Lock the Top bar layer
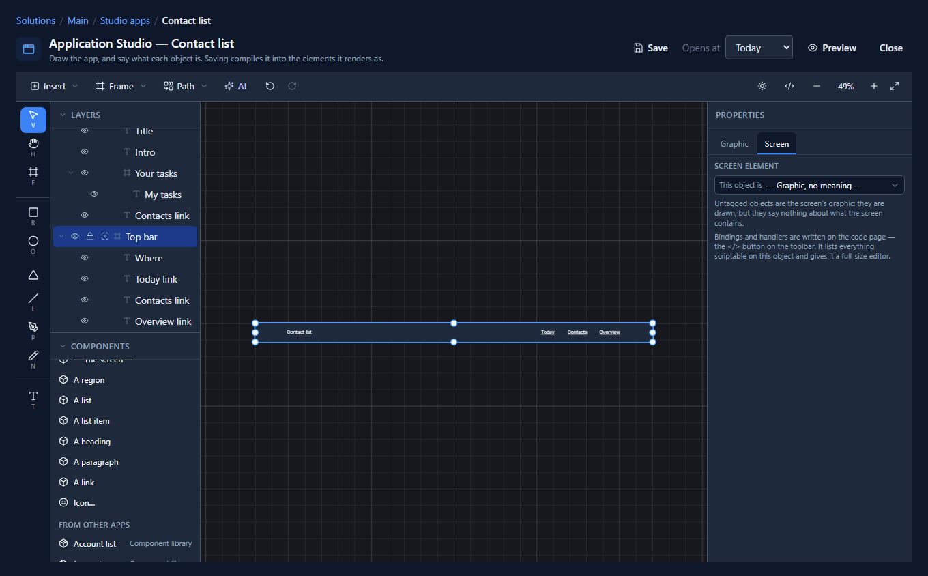Image resolution: width=928 pixels, height=576 pixels. (90, 236)
